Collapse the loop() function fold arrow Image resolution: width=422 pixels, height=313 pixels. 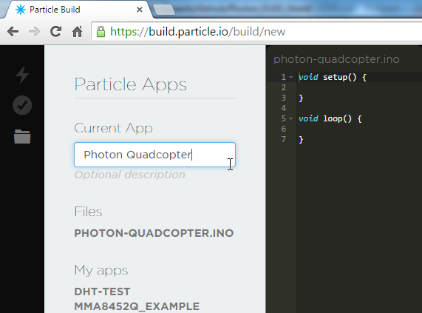(x=290, y=118)
